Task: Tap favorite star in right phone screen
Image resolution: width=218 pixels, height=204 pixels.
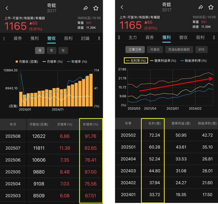Action: 211,7
